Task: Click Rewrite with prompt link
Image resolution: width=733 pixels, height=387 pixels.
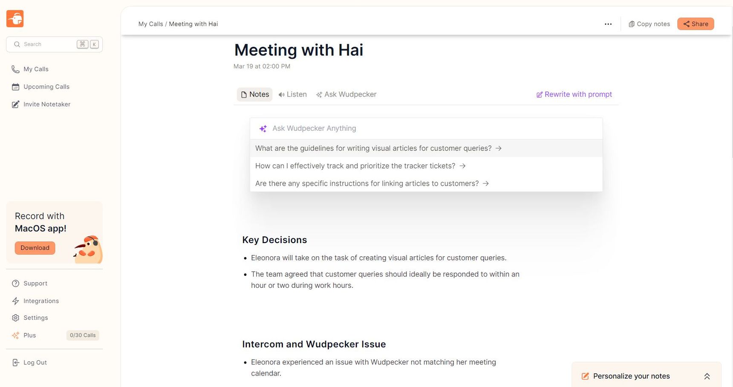Action: click(574, 95)
